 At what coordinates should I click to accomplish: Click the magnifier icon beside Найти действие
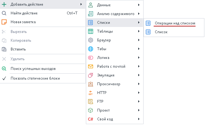click(4, 13)
